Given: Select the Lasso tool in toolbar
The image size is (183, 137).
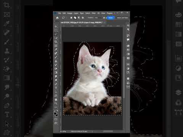Looking at the screenshot, I should (56, 34).
